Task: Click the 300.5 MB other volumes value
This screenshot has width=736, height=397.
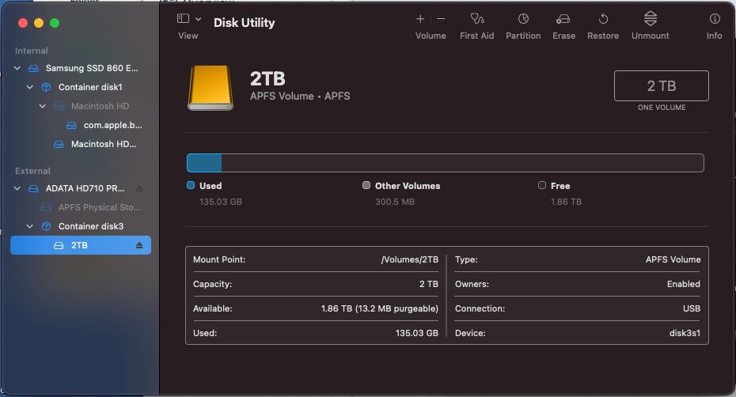Action: [x=395, y=202]
